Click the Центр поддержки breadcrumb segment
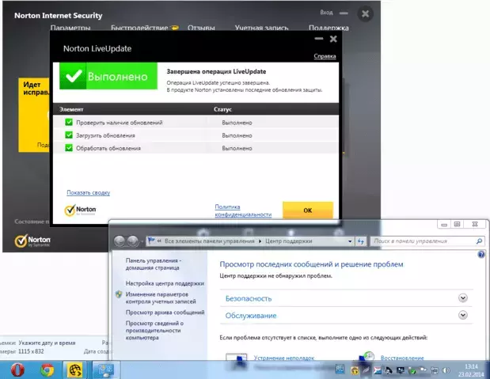Screen dimensions: 490x379 coord(289,241)
